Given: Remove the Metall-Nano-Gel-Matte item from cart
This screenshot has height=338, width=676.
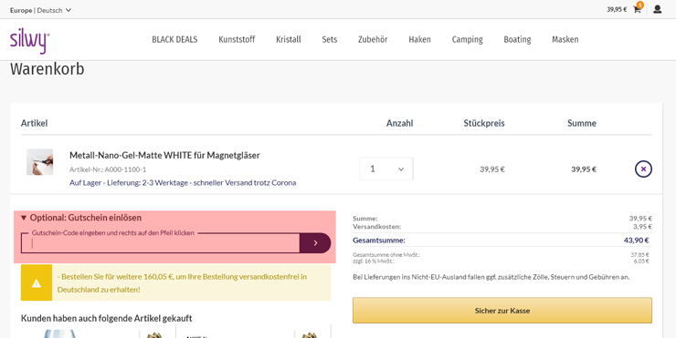Looking at the screenshot, I should (x=643, y=169).
